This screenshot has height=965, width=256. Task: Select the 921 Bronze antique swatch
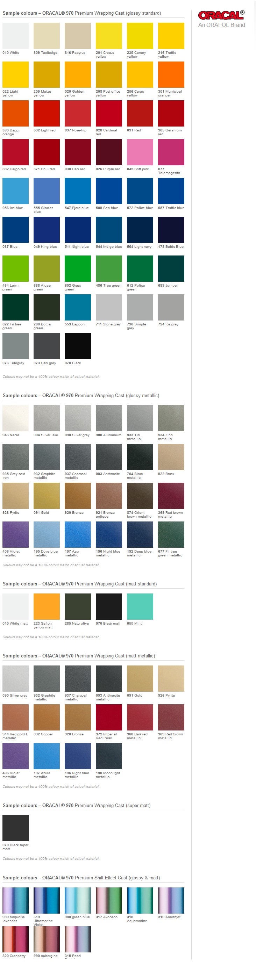point(109,496)
